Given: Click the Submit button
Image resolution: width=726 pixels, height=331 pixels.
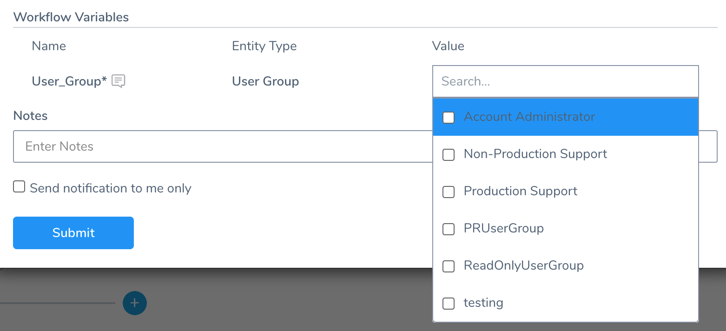Looking at the screenshot, I should click(73, 233).
